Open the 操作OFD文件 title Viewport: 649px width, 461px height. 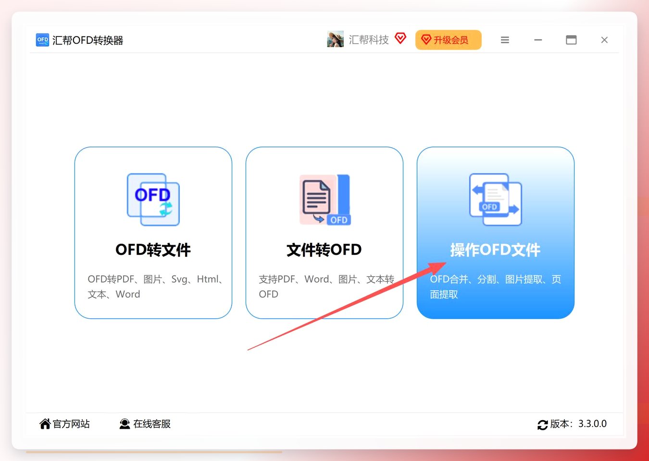tap(496, 250)
